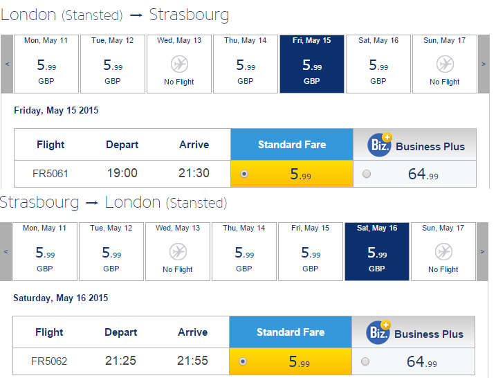
Task: Click the Biz plus logo in return Business Plus header
Action: (x=378, y=332)
